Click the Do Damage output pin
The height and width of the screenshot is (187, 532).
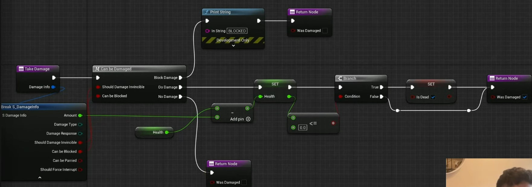click(181, 87)
